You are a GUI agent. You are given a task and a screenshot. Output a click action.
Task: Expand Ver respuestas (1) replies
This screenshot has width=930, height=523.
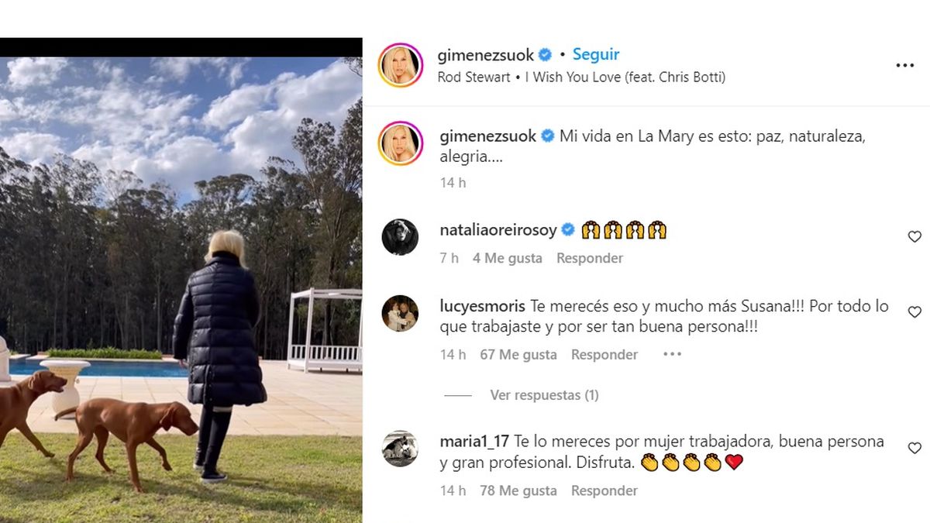tap(544, 395)
